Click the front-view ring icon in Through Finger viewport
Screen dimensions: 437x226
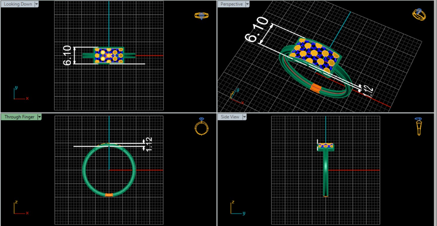[202, 126]
